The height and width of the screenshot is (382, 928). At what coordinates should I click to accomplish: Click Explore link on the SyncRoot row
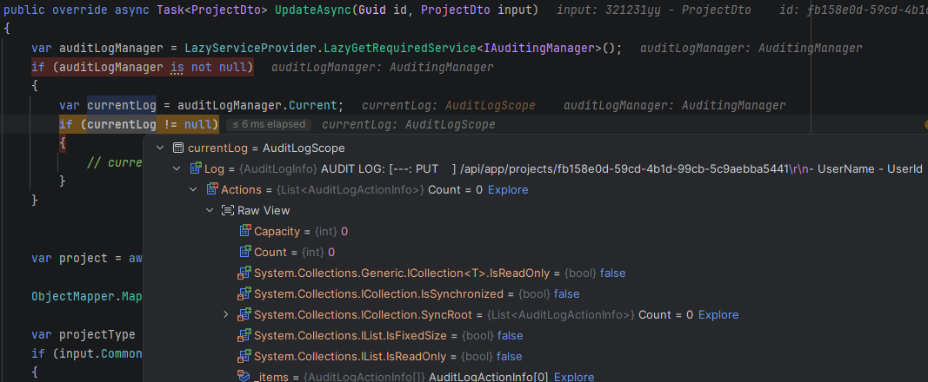click(x=718, y=314)
